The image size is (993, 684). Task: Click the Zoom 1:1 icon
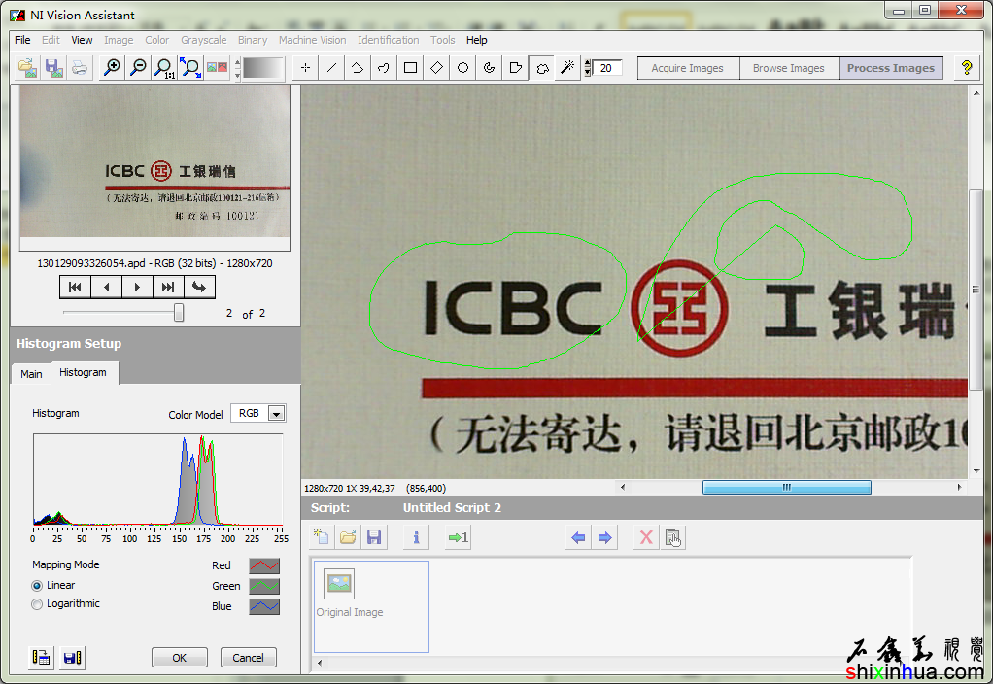[x=164, y=68]
